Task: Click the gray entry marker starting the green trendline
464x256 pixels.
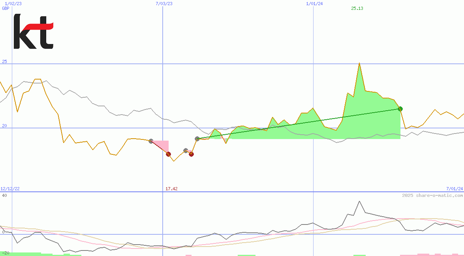Action: (x=197, y=139)
